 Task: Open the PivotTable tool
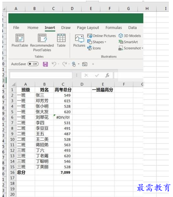click(x=20, y=41)
